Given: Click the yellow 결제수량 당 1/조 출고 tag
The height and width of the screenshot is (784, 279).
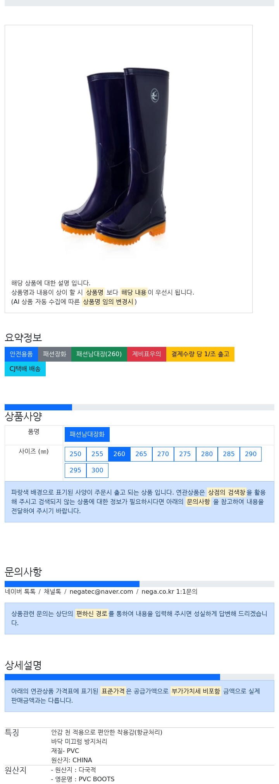Looking at the screenshot, I should (x=200, y=354).
